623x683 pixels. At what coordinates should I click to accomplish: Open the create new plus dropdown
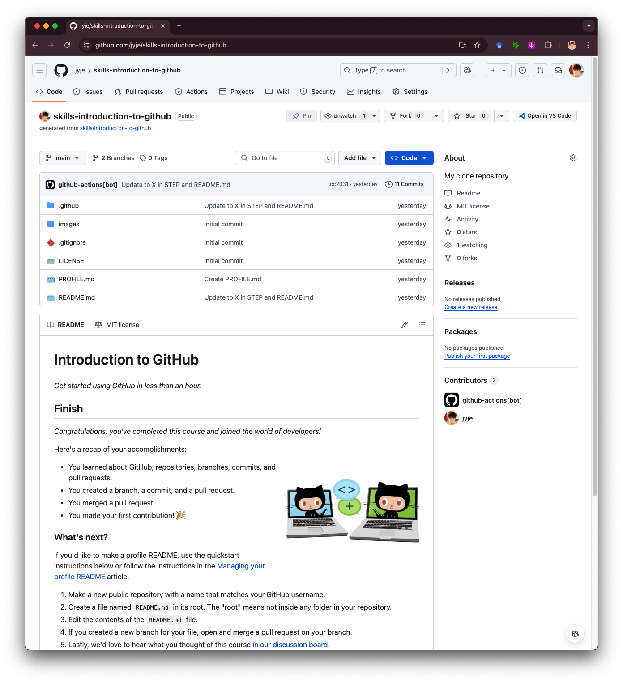click(498, 70)
